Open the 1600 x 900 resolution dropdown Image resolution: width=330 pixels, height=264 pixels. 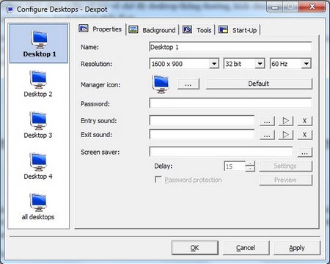[x=214, y=64]
